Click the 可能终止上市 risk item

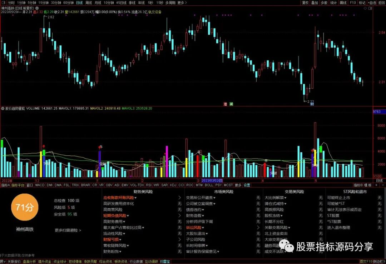(x=338, y=198)
